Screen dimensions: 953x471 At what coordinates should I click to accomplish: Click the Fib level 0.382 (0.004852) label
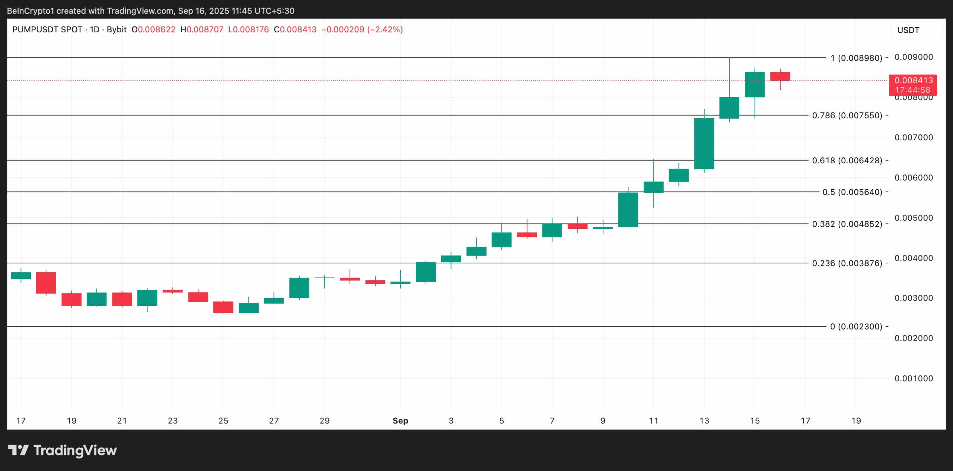tap(847, 224)
